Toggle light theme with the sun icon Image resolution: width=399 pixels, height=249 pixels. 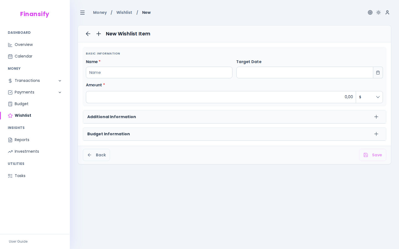pyautogui.click(x=378, y=12)
